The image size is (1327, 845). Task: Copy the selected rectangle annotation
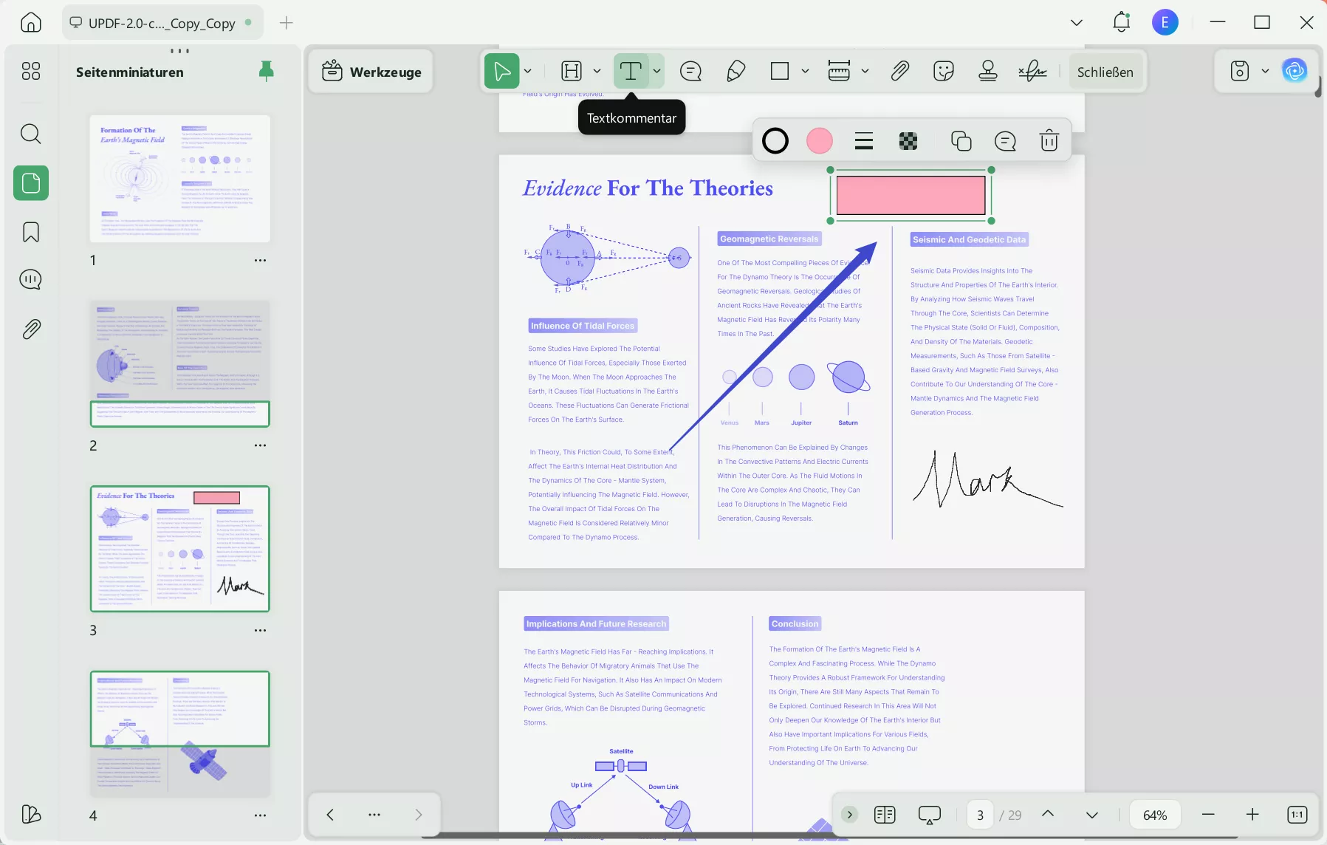961,140
